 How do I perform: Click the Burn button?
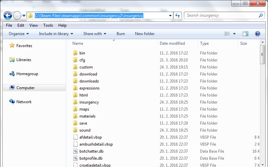tap(121, 34)
